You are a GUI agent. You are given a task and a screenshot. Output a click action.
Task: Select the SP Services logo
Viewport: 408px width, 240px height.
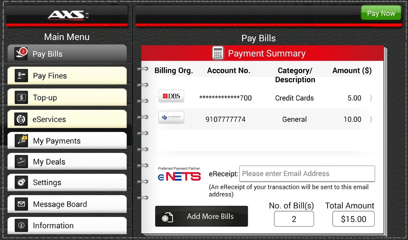pyautogui.click(x=171, y=117)
